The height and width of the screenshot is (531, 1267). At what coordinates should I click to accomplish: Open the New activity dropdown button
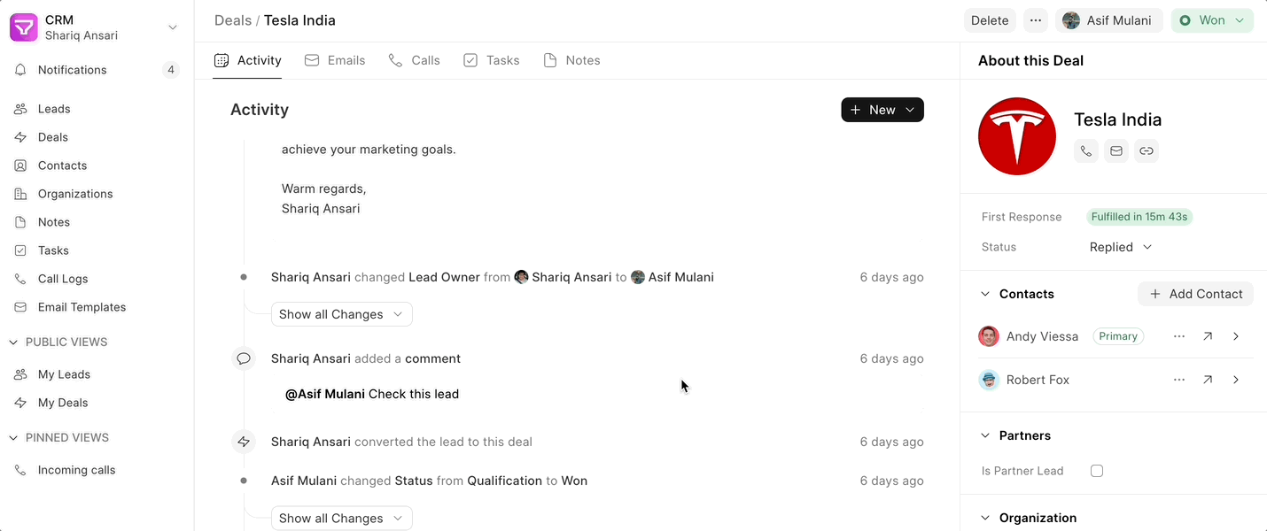[882, 110]
